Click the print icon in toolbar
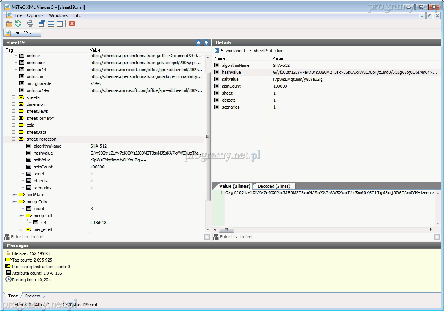444x311 pixels. [x=30, y=24]
